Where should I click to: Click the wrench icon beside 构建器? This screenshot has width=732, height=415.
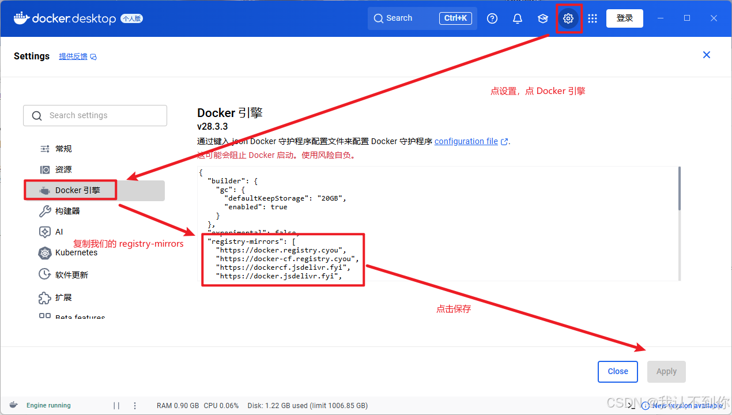pyautogui.click(x=45, y=211)
